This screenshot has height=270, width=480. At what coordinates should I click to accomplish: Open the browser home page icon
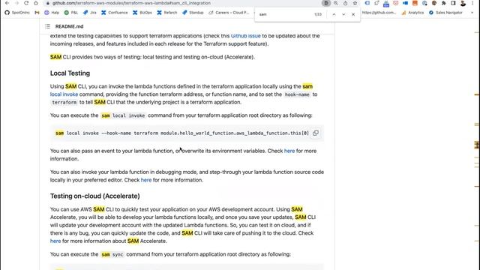tap(36, 3)
